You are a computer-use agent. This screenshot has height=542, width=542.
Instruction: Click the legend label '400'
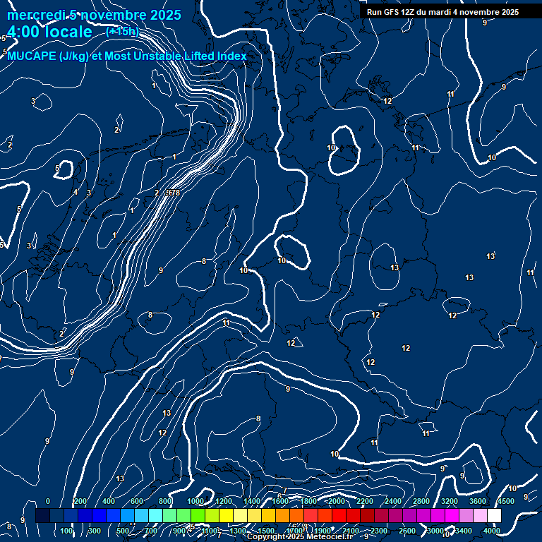(x=109, y=501)
